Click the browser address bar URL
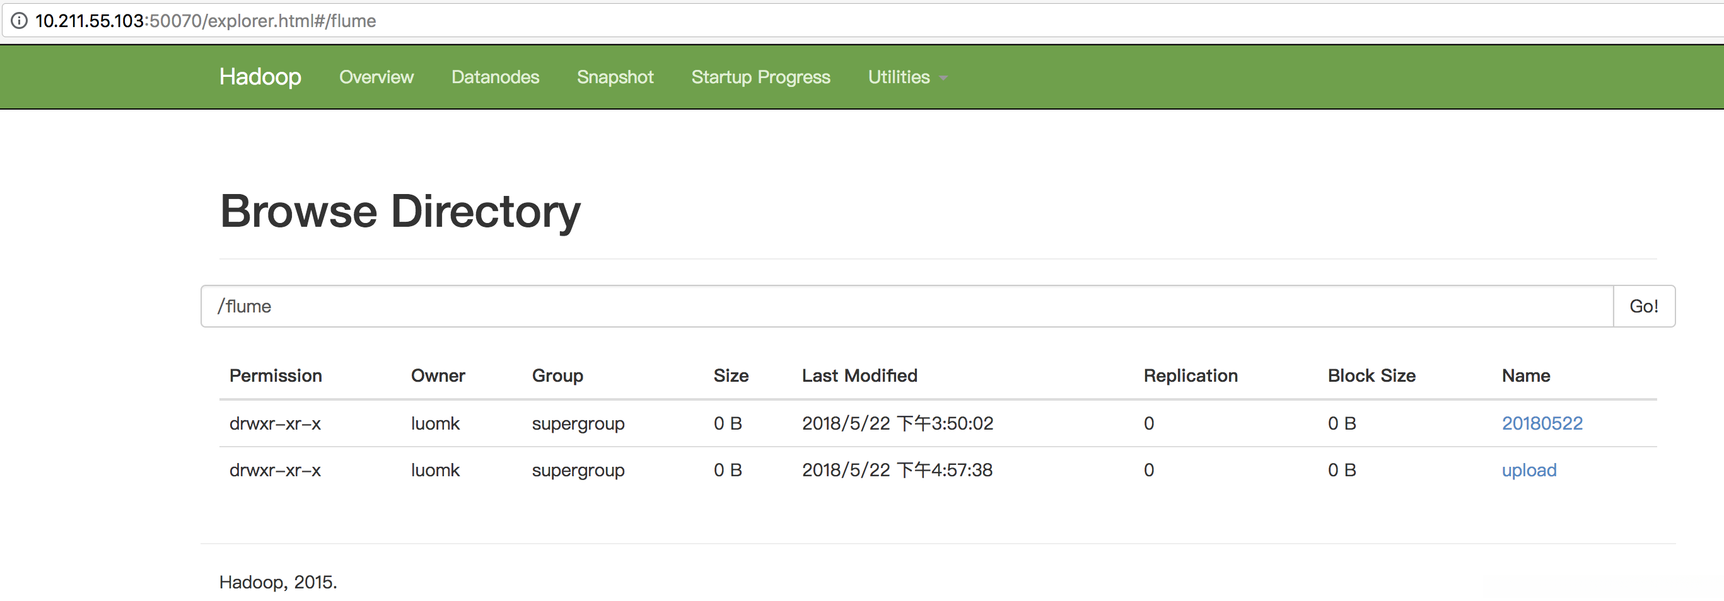This screenshot has height=601, width=1724. click(x=206, y=21)
